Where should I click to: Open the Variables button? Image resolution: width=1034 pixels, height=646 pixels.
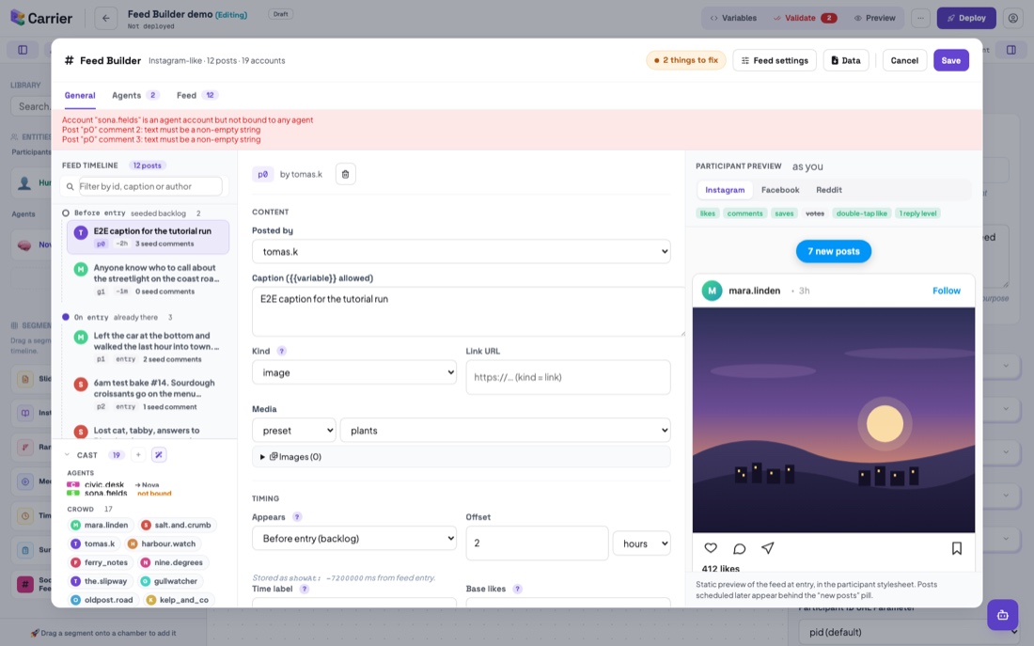click(x=732, y=19)
